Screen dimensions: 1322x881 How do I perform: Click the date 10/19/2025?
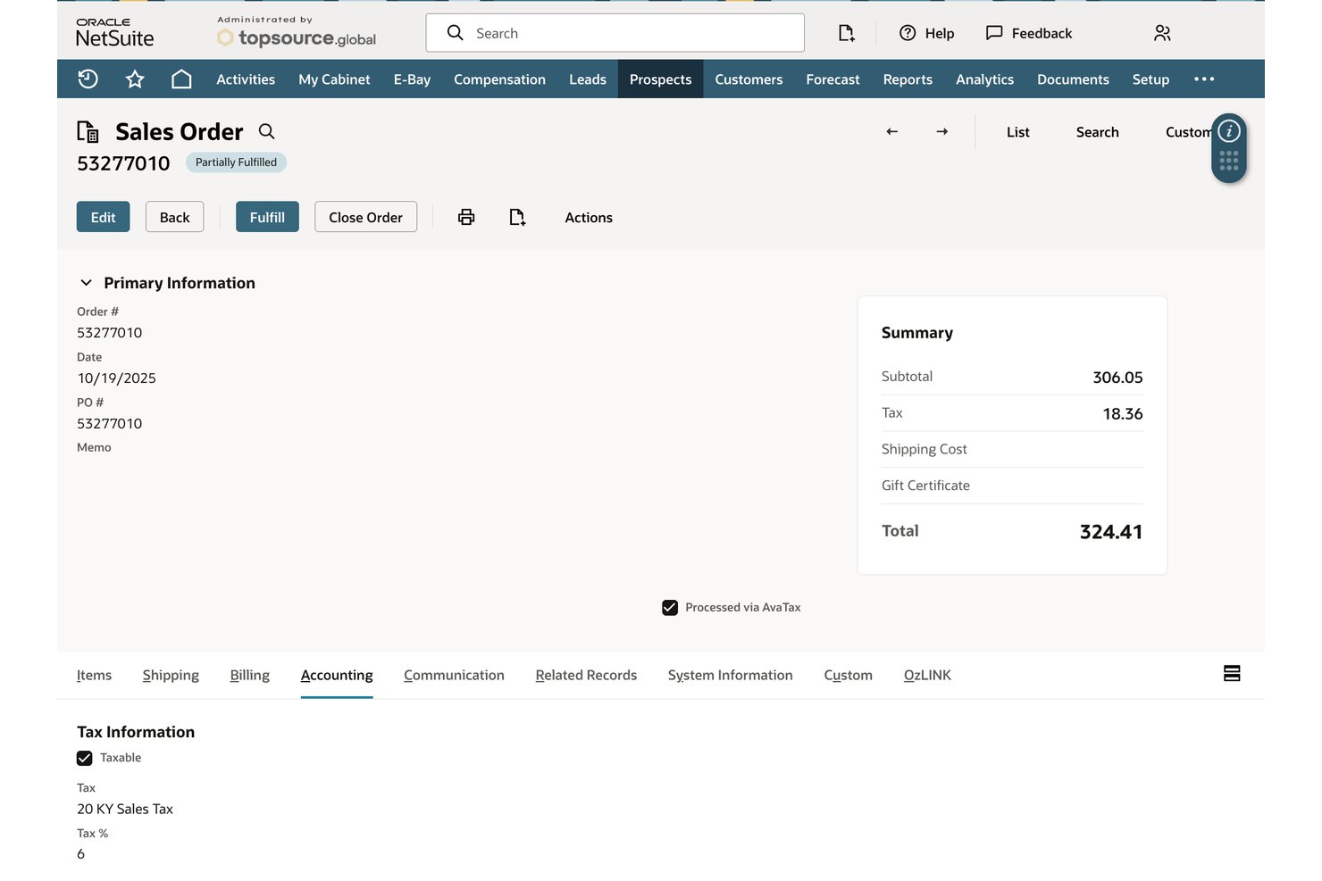click(116, 378)
